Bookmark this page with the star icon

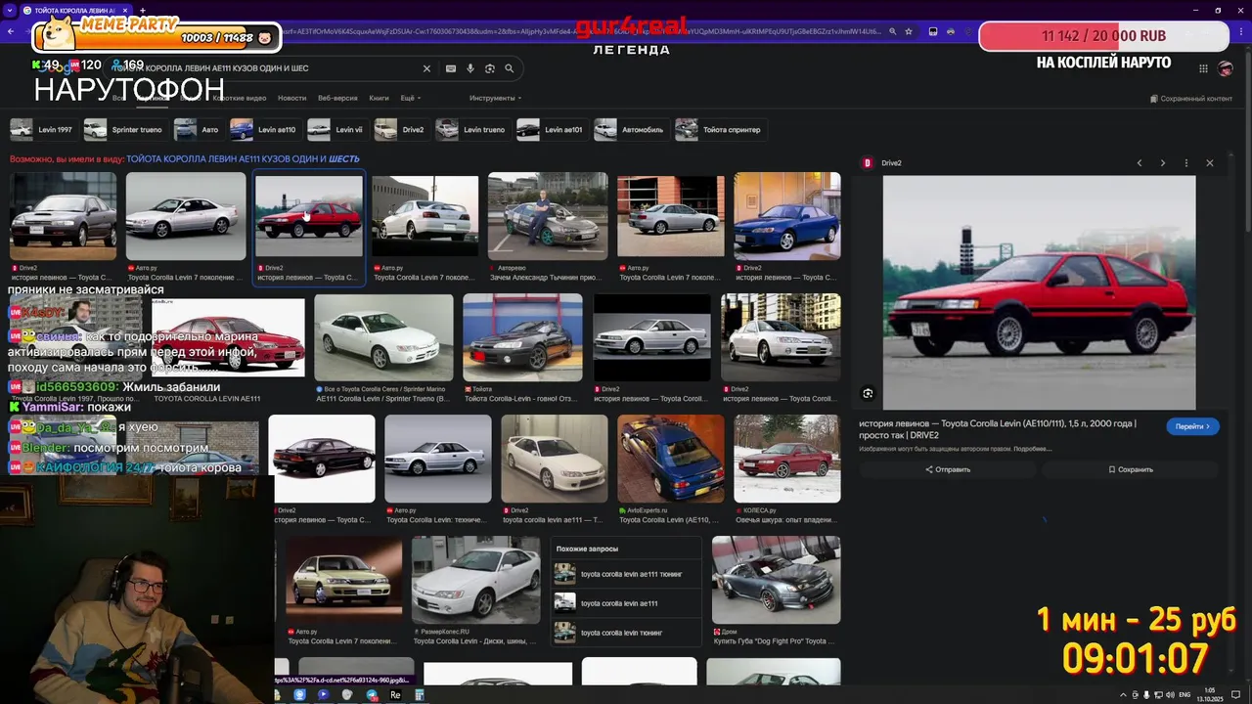[909, 31]
